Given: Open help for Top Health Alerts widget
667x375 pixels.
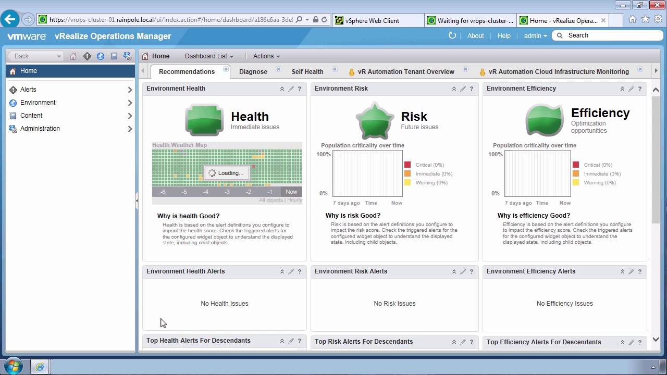Looking at the screenshot, I should tap(300, 341).
